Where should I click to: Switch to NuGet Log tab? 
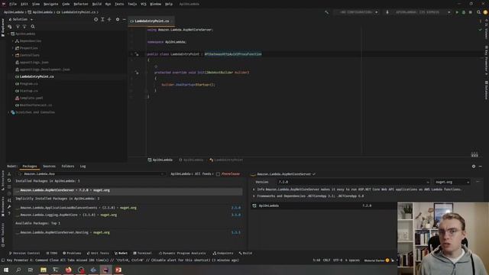coord(83,167)
